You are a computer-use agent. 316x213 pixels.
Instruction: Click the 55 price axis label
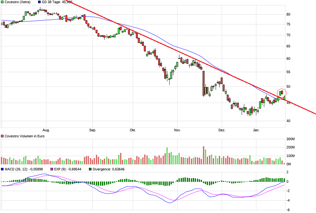pos(288,72)
